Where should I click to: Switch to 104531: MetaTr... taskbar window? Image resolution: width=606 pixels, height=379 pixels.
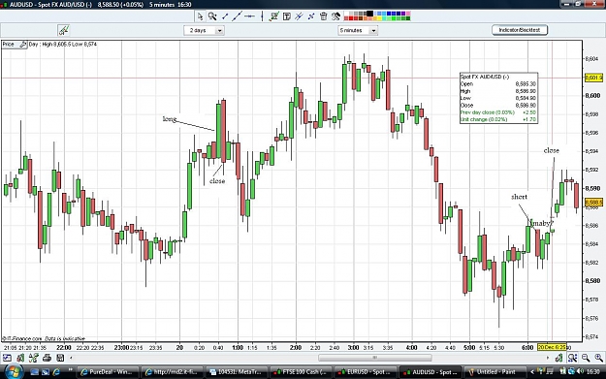pyautogui.click(x=237, y=372)
